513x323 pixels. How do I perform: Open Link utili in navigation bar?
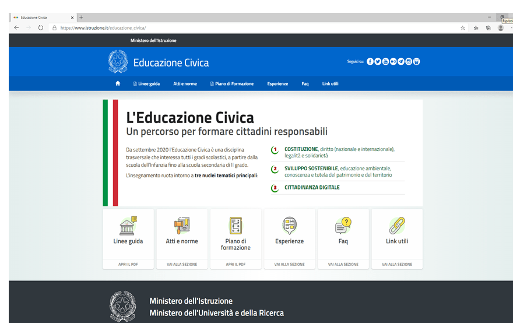click(x=330, y=84)
